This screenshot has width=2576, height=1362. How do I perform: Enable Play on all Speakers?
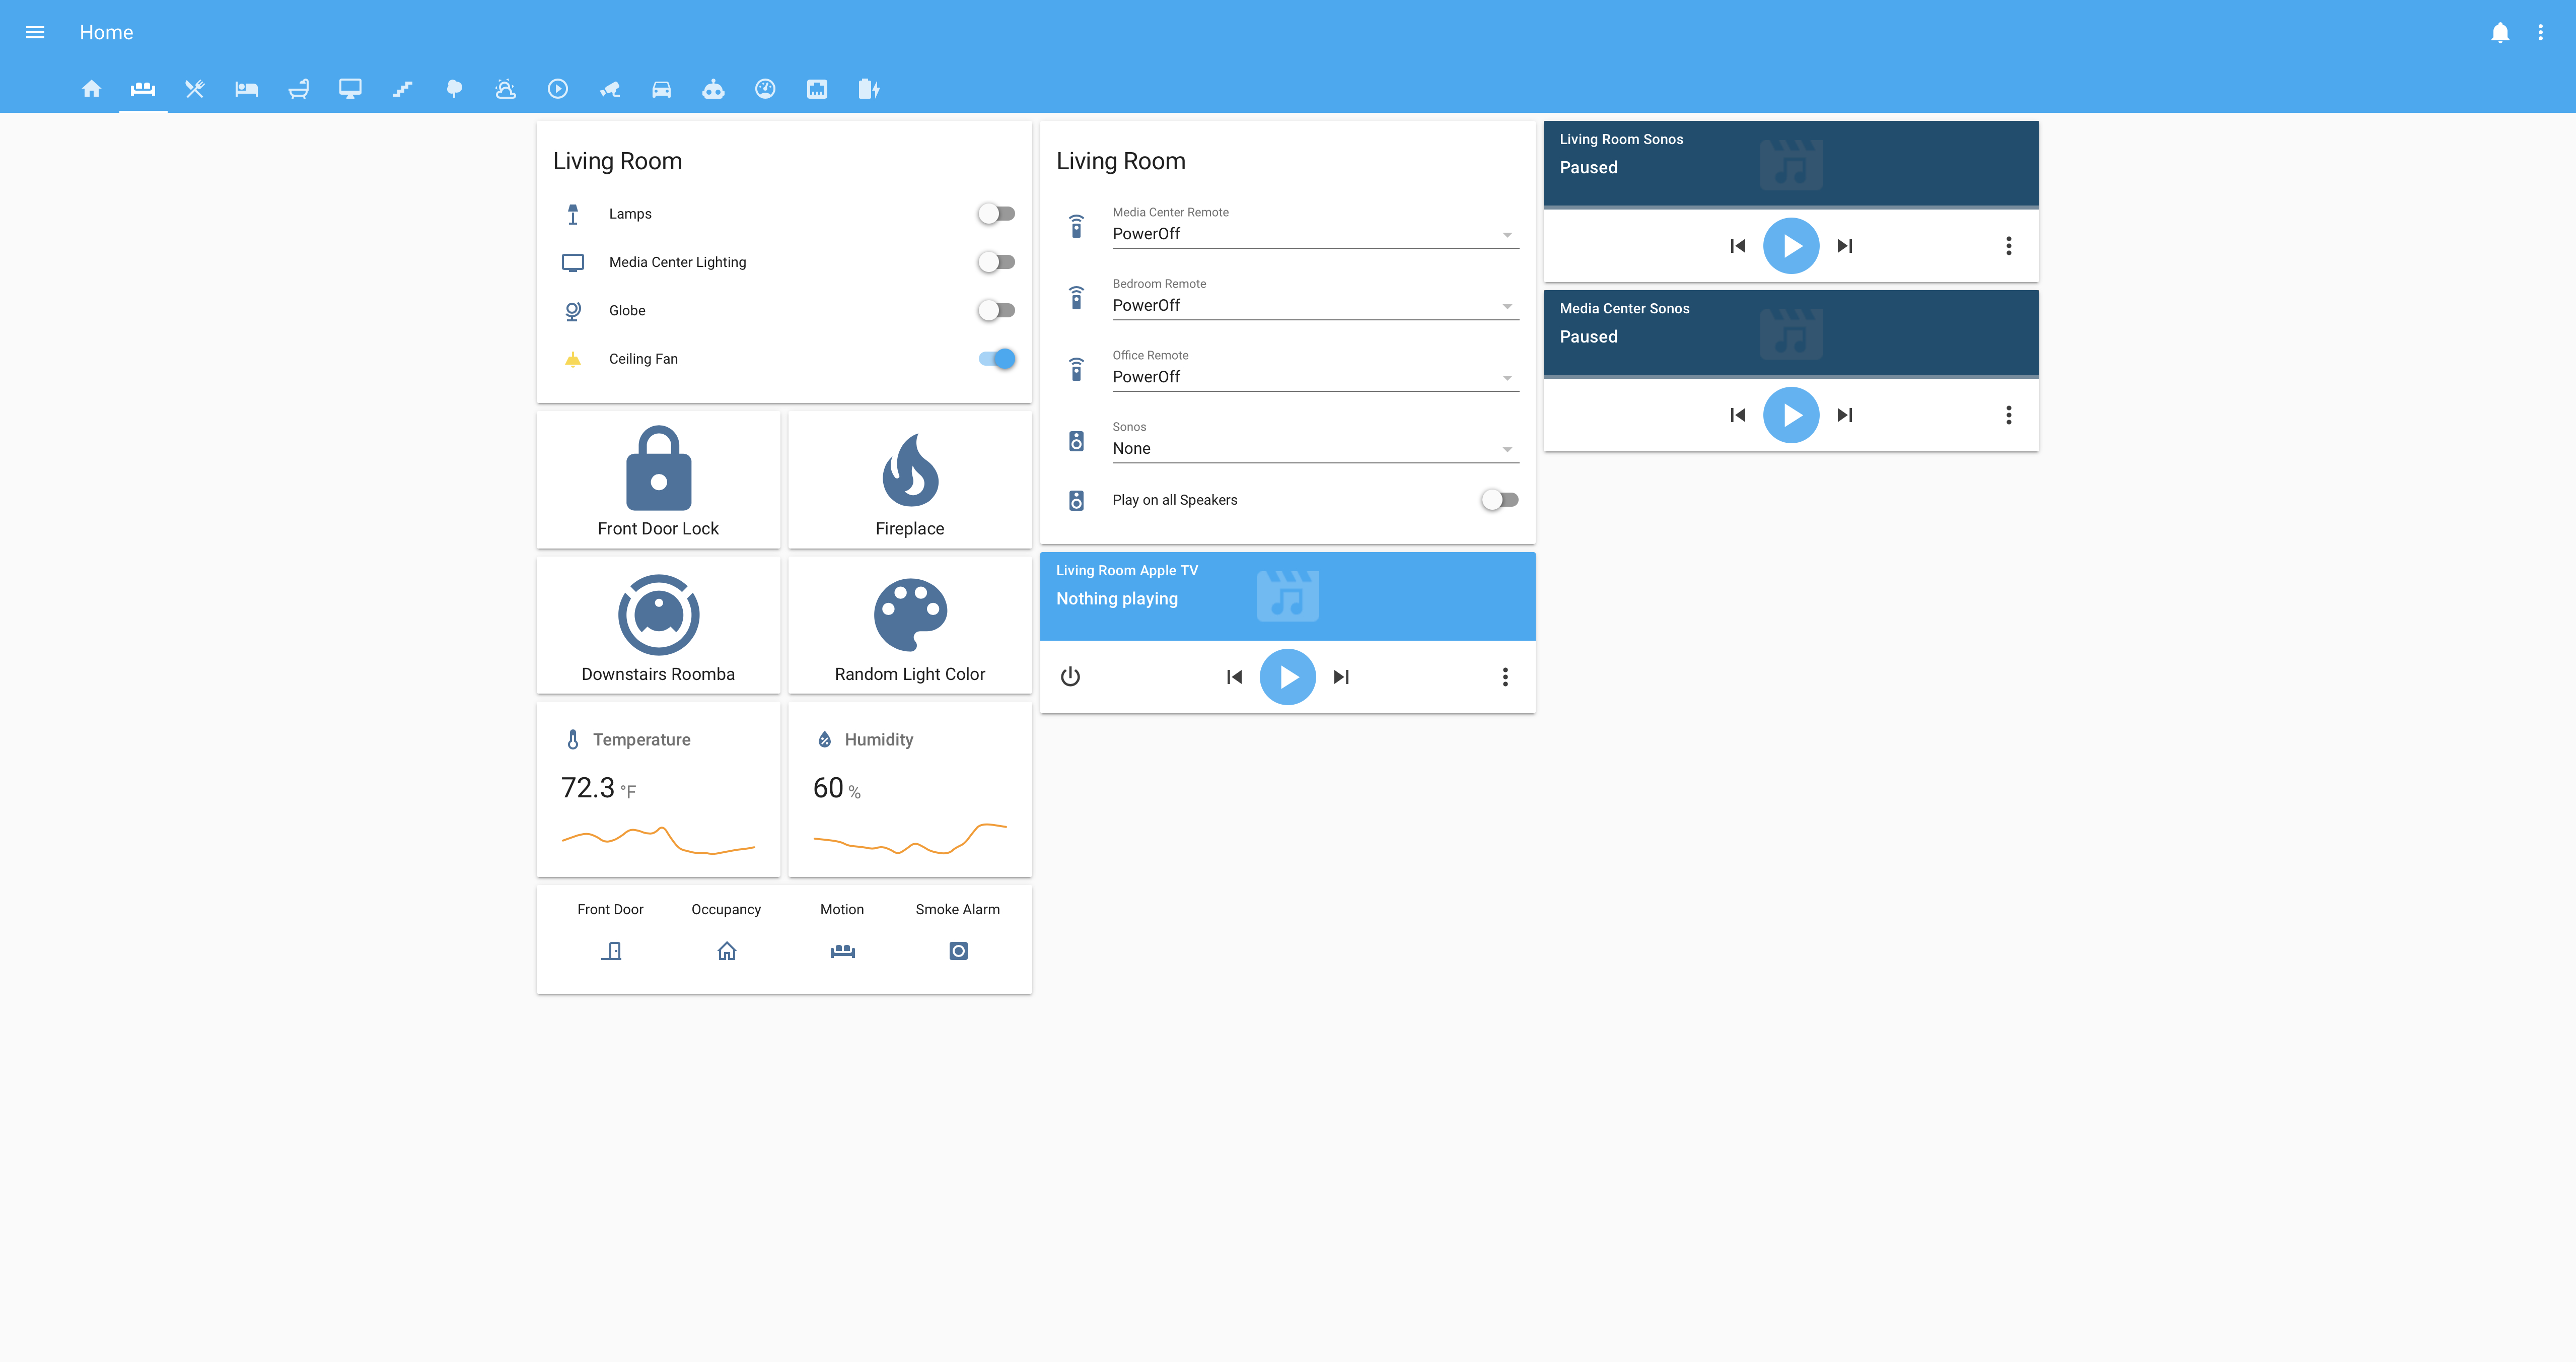(x=1499, y=500)
